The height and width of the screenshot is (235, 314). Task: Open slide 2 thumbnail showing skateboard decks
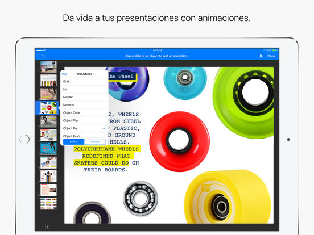tap(48, 81)
